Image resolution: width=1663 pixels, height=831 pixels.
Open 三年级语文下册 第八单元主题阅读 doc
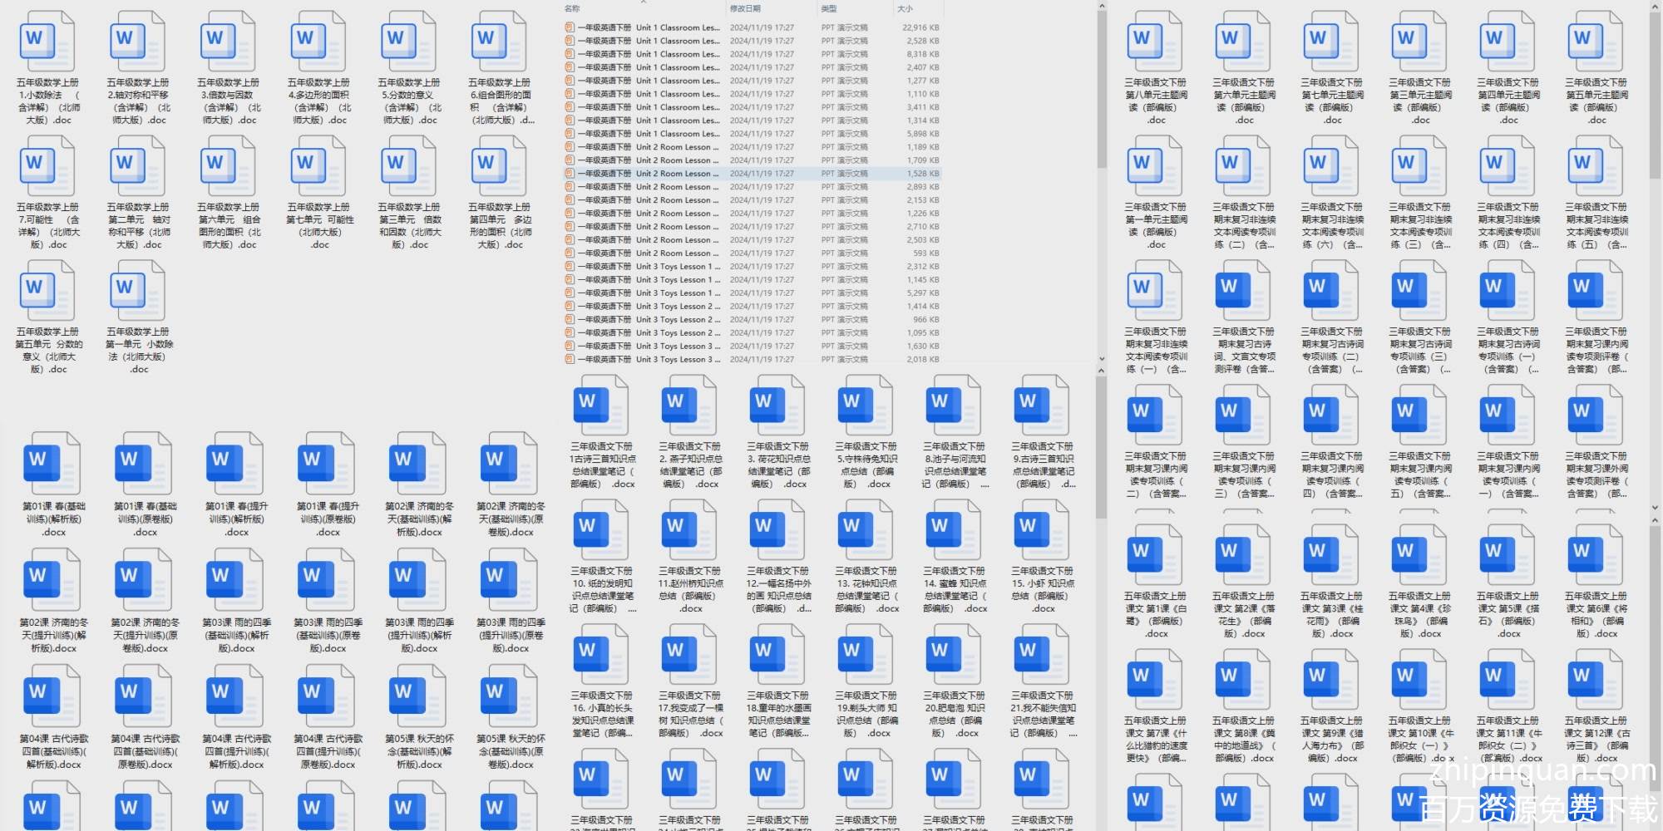pyautogui.click(x=1156, y=43)
